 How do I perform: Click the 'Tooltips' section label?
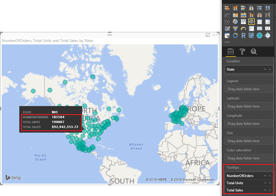(233, 167)
